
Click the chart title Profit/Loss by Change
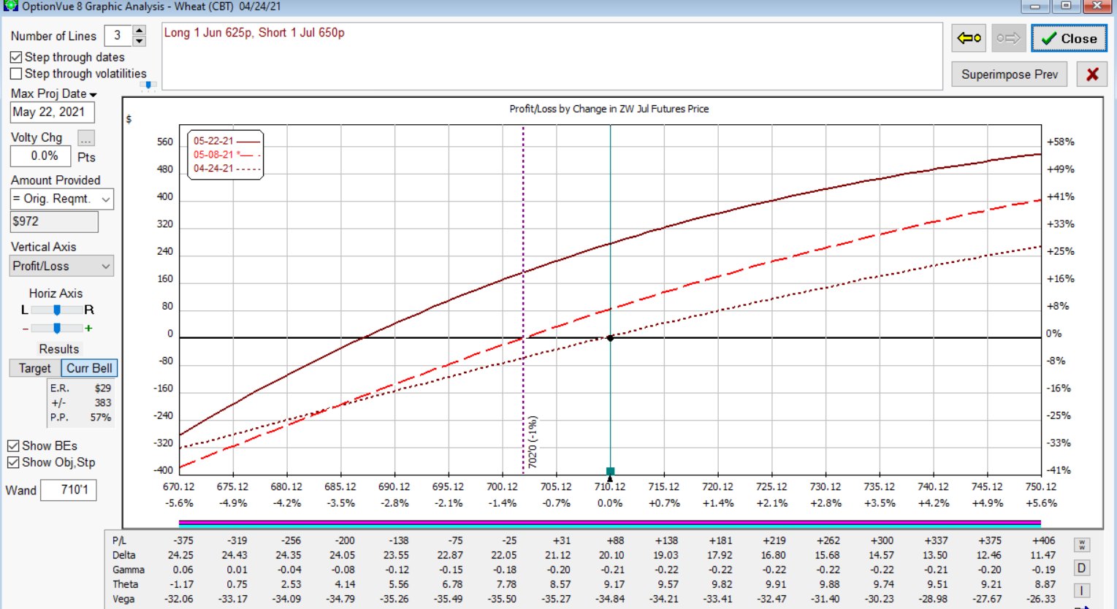(609, 109)
